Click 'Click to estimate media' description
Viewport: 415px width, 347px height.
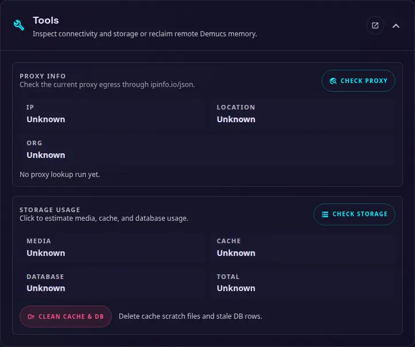(x=104, y=218)
